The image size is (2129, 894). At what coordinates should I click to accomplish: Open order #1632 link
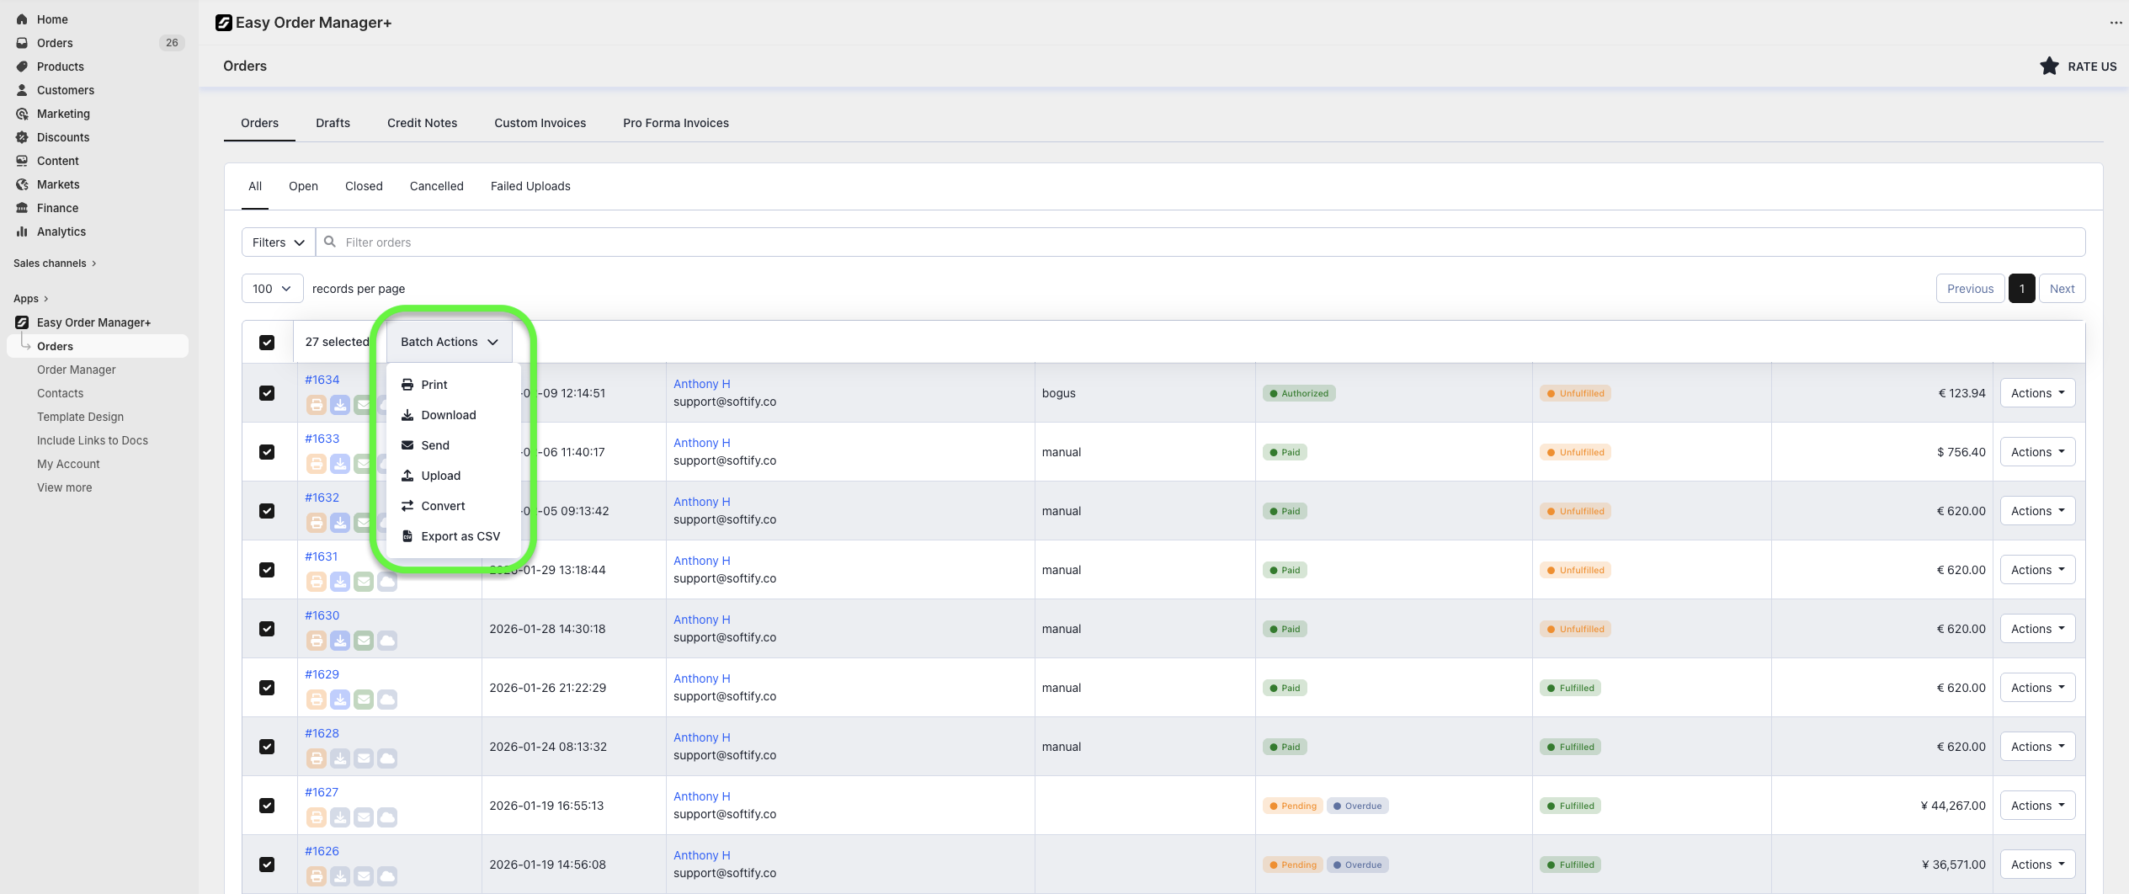point(322,498)
